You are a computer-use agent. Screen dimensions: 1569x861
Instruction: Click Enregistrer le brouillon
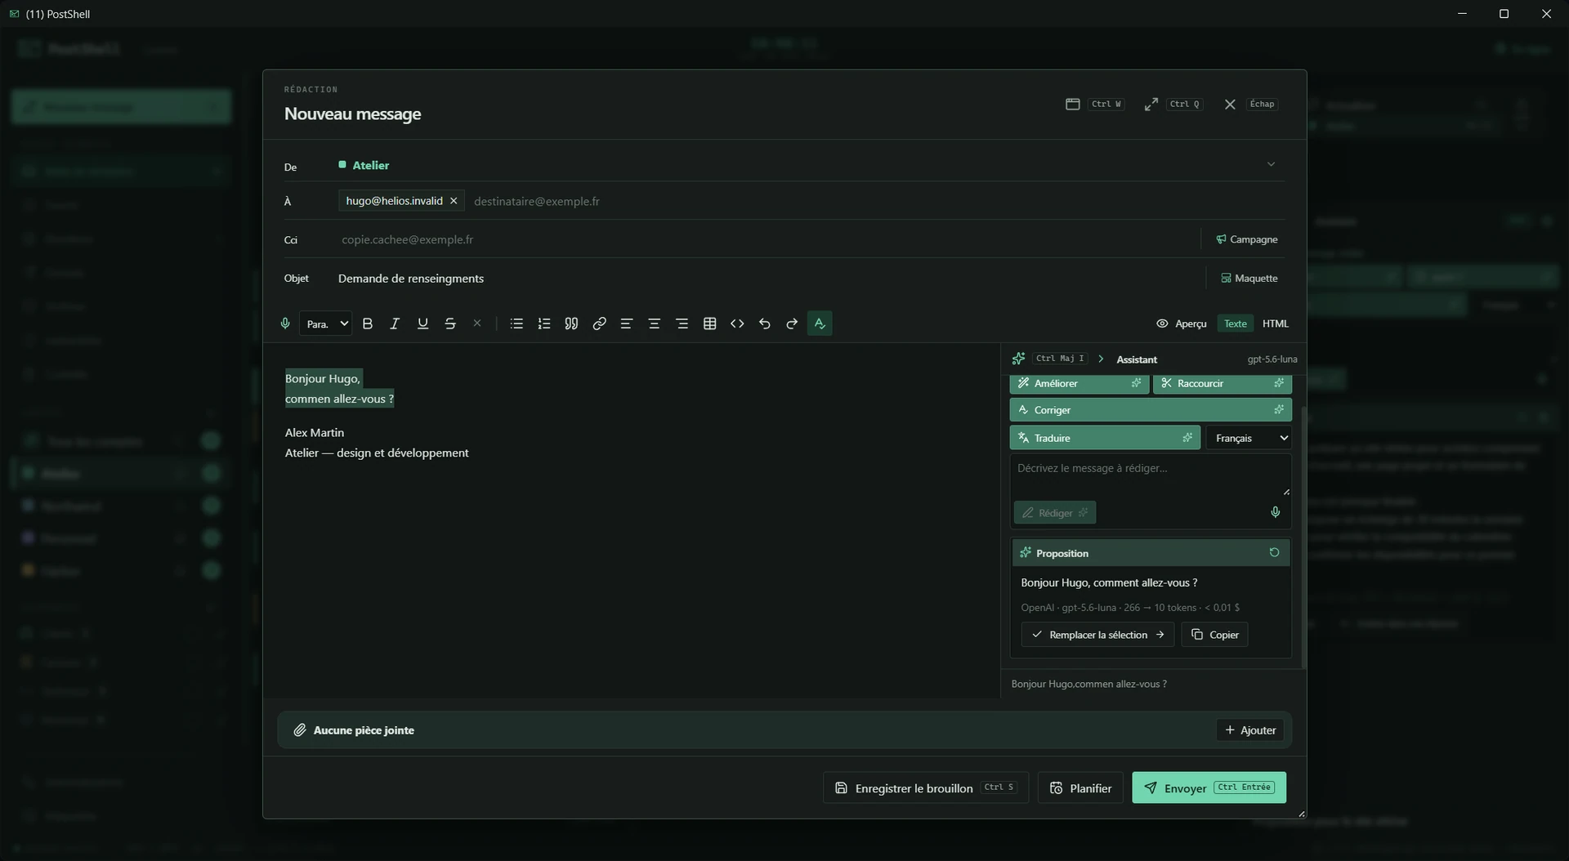pos(925,787)
